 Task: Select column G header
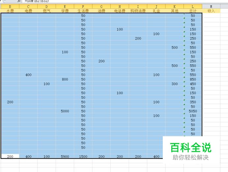point(101,6)
